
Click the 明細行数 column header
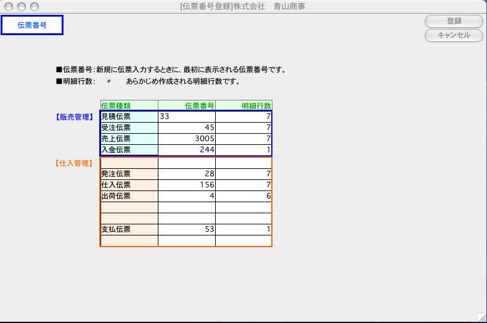tap(243, 105)
